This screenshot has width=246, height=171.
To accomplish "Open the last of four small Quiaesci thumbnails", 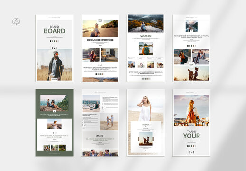I will 160,65.
